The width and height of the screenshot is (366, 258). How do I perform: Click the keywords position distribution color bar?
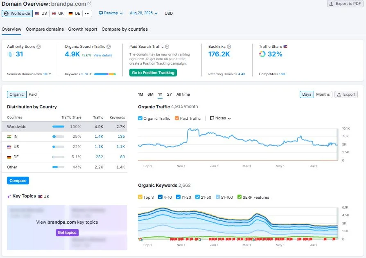click(106, 74)
